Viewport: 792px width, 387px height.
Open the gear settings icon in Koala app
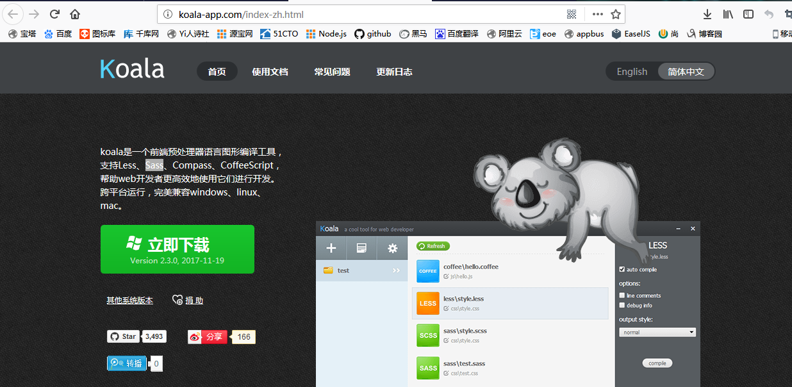click(x=392, y=248)
